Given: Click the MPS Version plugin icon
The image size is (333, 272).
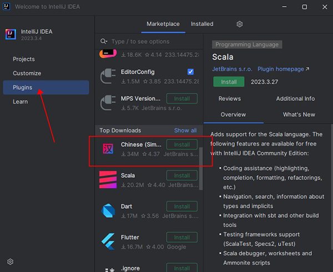Looking at the screenshot, I should click(108, 103).
